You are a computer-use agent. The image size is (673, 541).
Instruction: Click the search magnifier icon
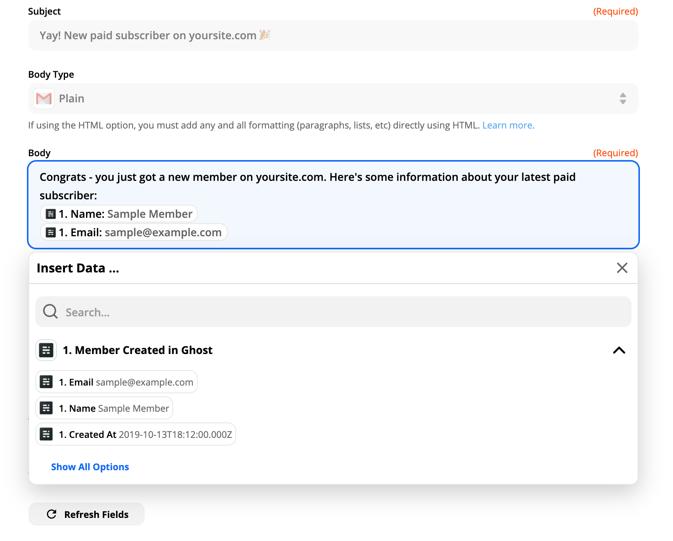tap(50, 312)
